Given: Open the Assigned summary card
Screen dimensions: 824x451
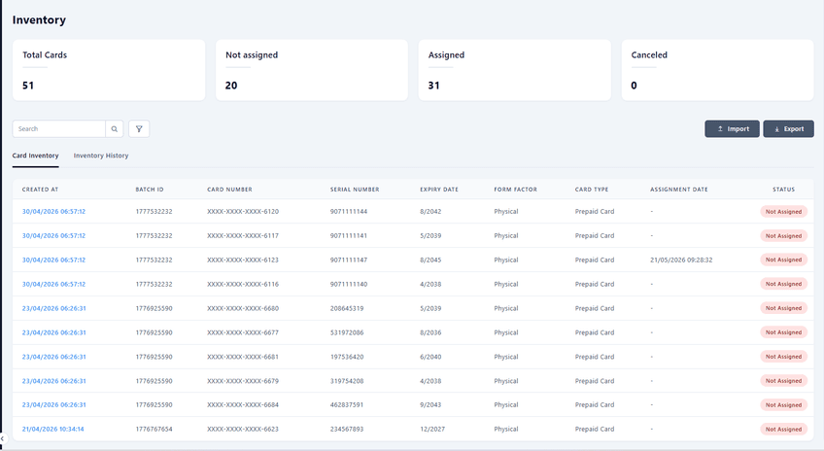Looking at the screenshot, I should pos(514,70).
